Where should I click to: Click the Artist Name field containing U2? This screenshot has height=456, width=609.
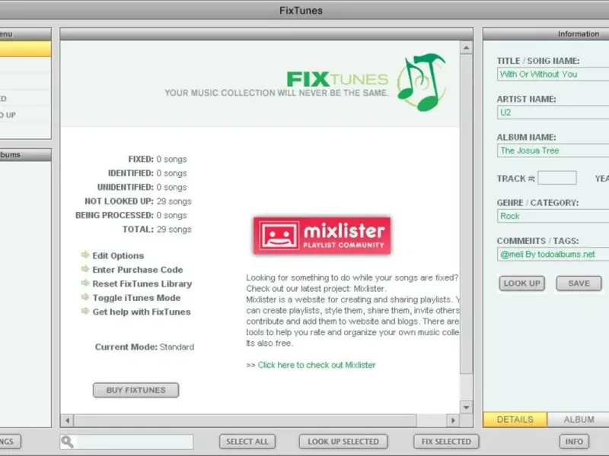tap(553, 112)
